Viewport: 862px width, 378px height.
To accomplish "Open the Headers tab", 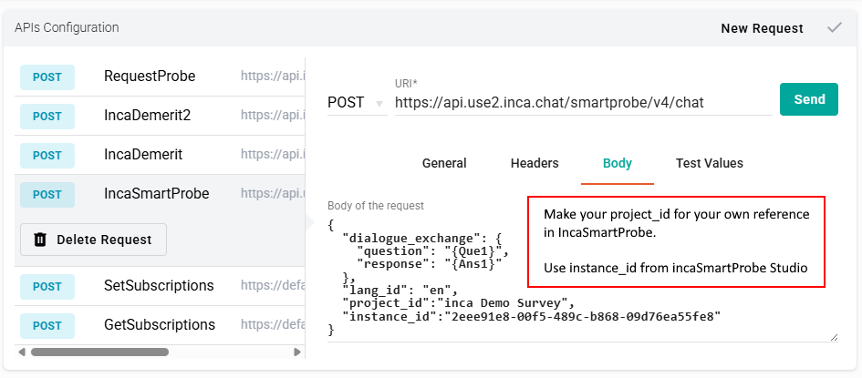I will click(535, 163).
